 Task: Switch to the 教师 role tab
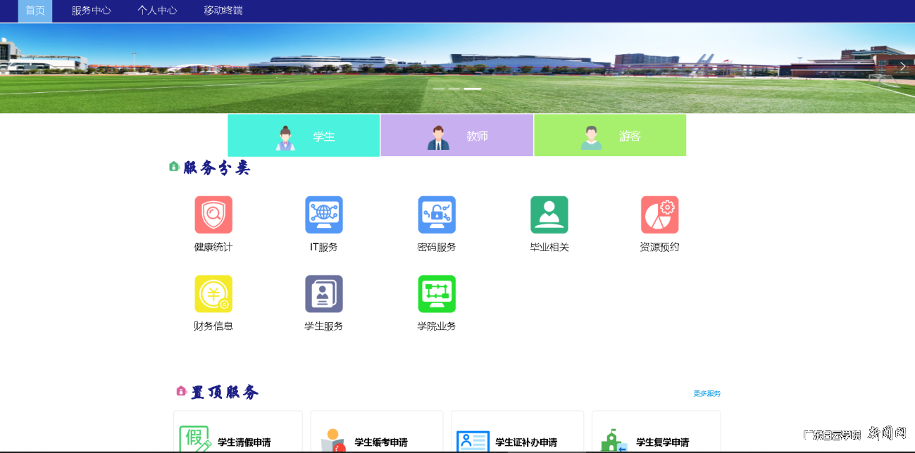[456, 135]
